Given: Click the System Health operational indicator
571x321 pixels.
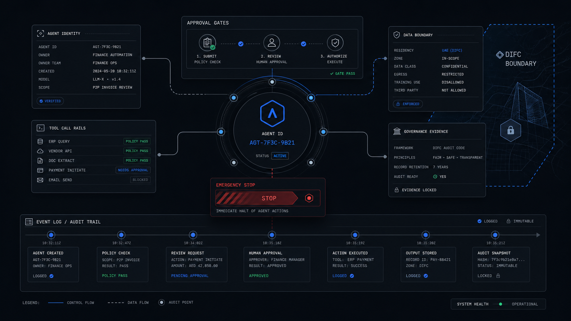Looking at the screenshot, I should pyautogui.click(x=501, y=304).
